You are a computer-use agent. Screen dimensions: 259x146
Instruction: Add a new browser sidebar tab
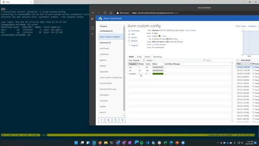tap(92, 34)
